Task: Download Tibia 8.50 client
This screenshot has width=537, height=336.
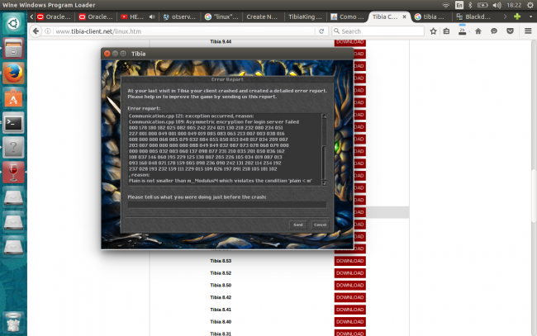Action: click(x=349, y=286)
